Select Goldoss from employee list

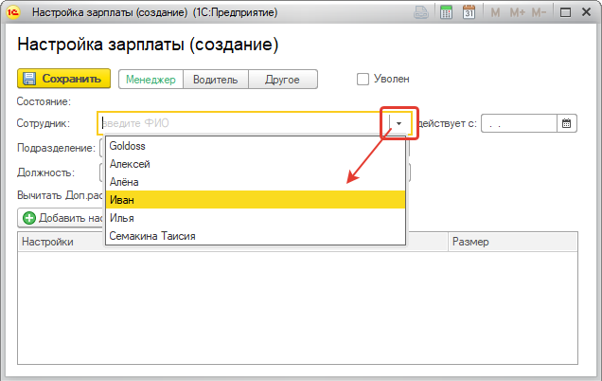[256, 146]
